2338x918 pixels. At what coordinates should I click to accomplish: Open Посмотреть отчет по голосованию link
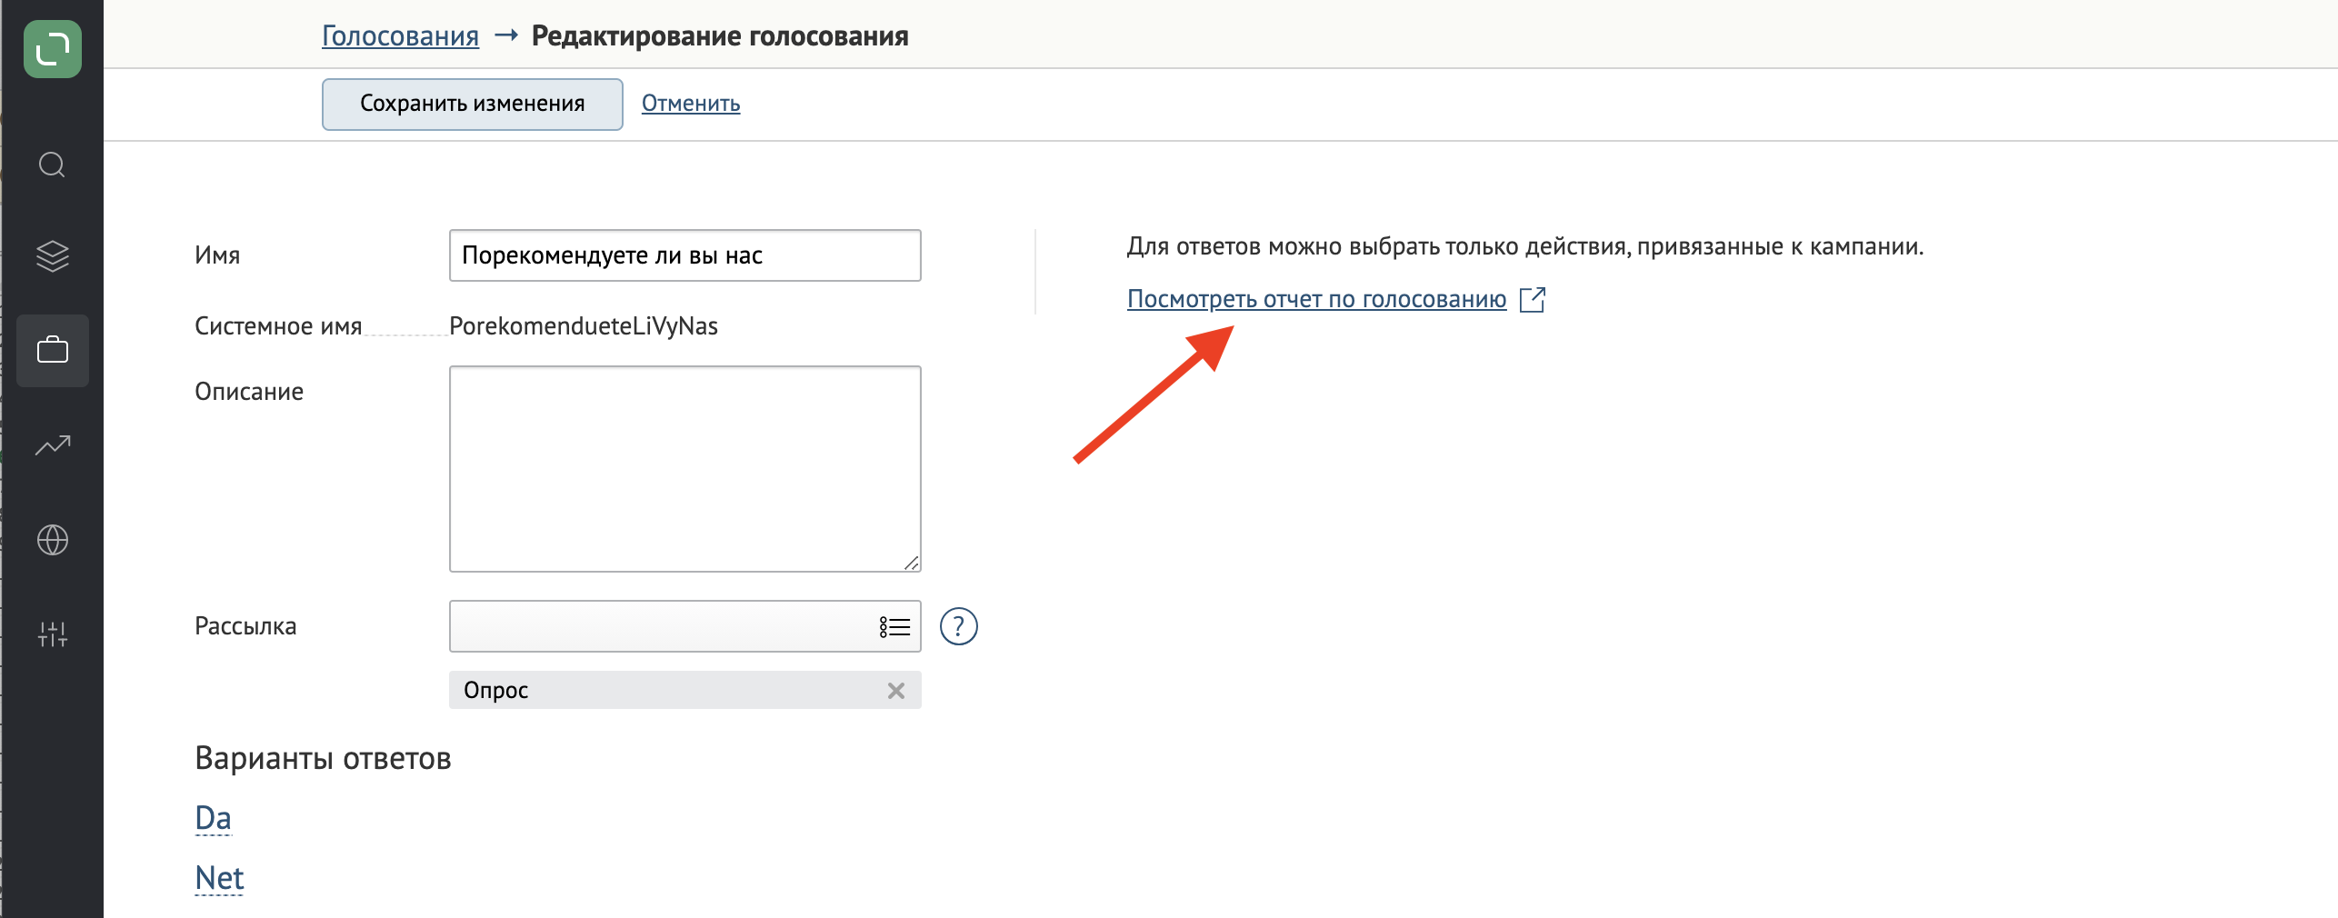tap(1316, 299)
